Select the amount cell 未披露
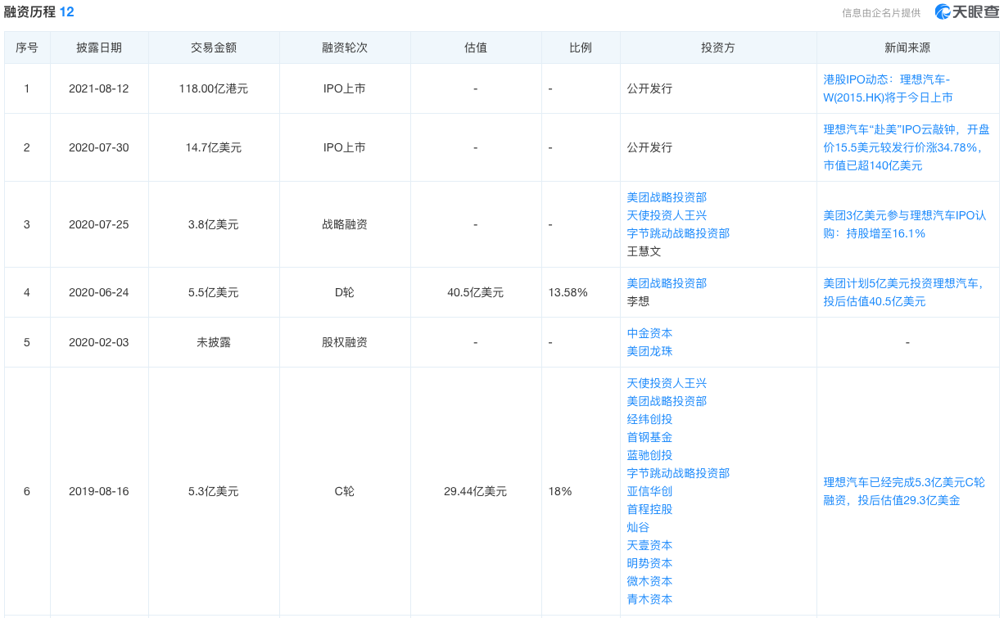The height and width of the screenshot is (618, 1004). tap(214, 342)
